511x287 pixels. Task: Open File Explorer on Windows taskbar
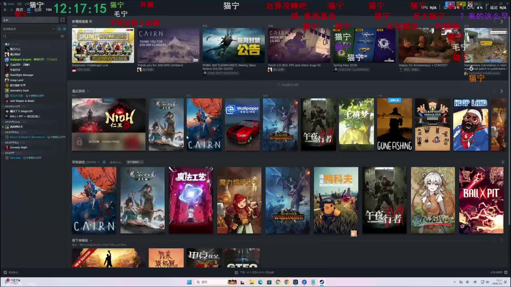(x=252, y=282)
